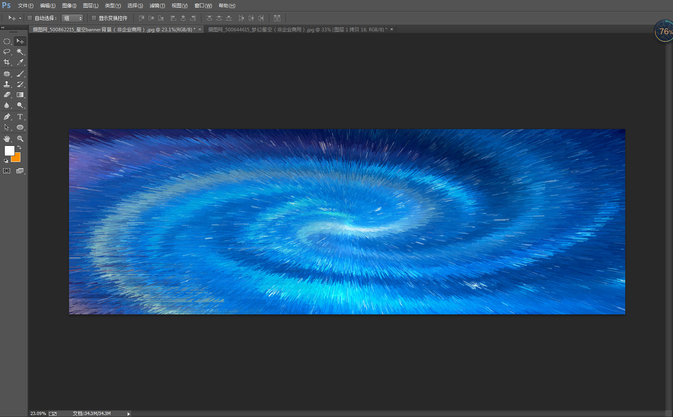Image resolution: width=673 pixels, height=417 pixels.
Task: Select the Eraser tool
Action: tap(7, 95)
